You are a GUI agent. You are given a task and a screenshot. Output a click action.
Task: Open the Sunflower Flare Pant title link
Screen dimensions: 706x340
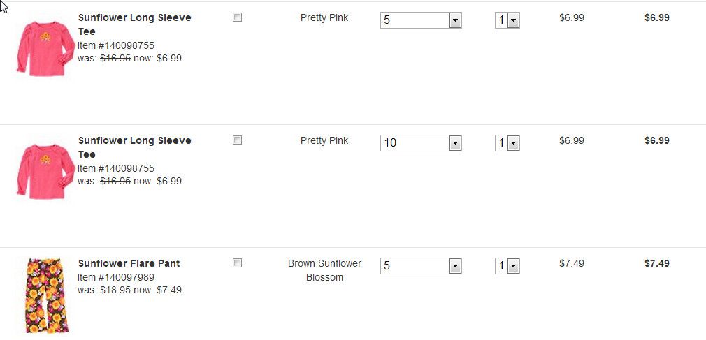pyautogui.click(x=129, y=263)
